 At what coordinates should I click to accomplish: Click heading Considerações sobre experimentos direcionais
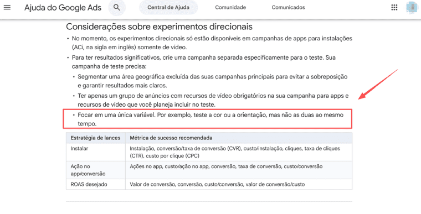coord(159,27)
